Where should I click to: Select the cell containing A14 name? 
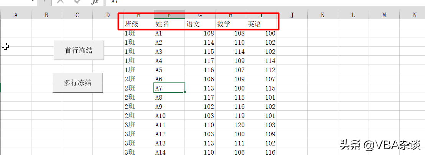169,152
